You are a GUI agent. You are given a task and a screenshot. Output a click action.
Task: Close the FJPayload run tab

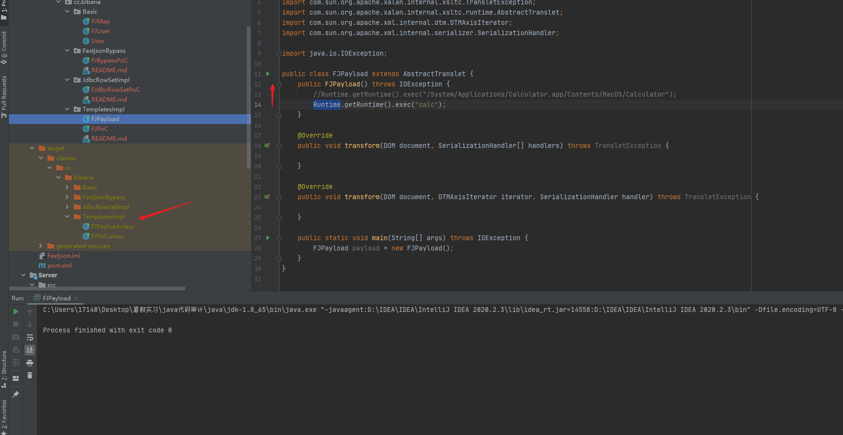(76, 298)
